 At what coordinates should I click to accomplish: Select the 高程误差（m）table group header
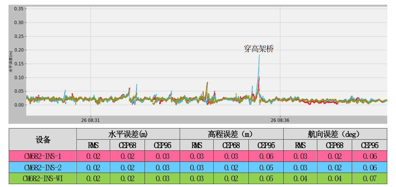click(x=231, y=134)
